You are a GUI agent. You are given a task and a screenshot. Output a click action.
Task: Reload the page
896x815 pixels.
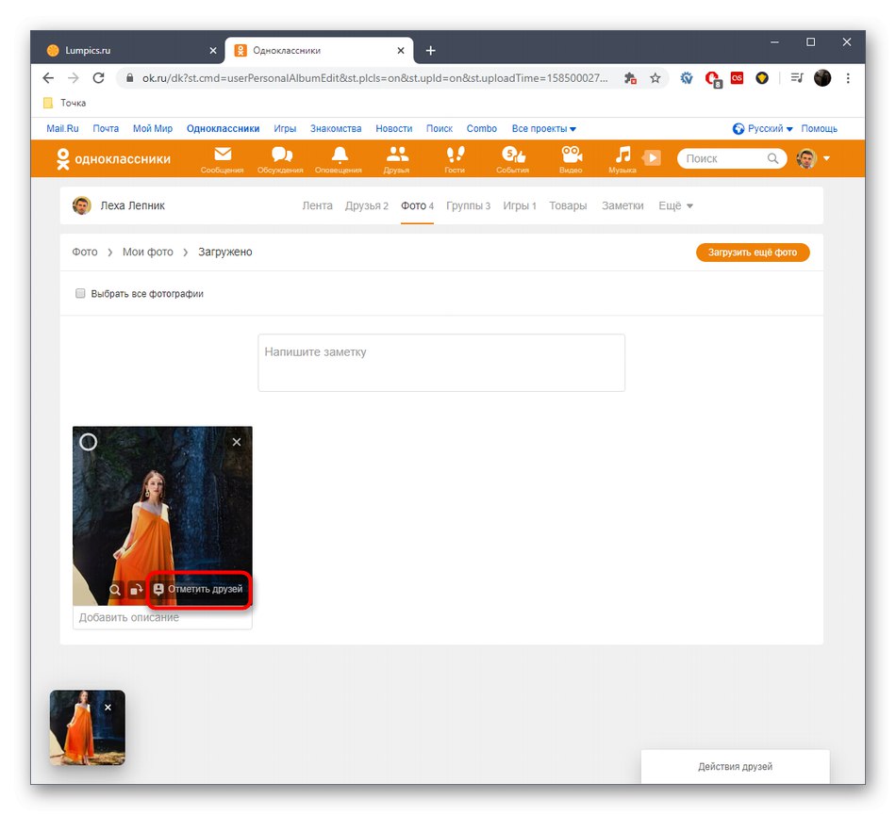(98, 78)
